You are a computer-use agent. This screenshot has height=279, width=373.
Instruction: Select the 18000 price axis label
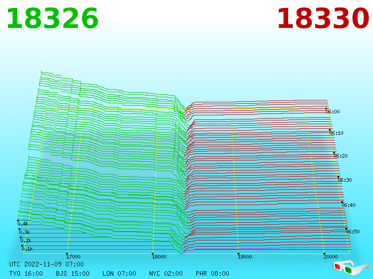click(x=159, y=257)
